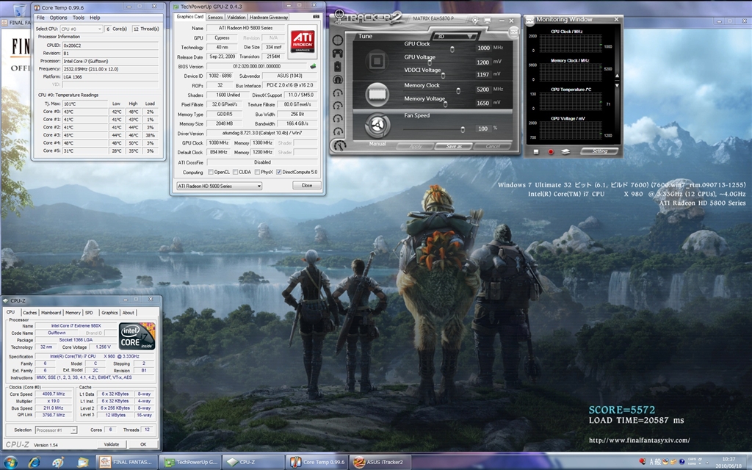This screenshot has height=470, width=752.
Task: Click the Fan Speed slider handle
Action: point(463,129)
